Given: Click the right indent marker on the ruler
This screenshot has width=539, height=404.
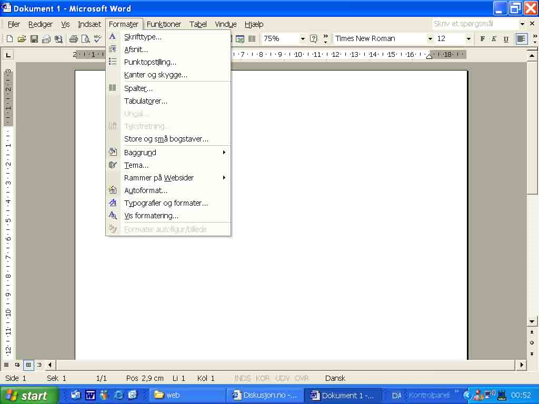Looking at the screenshot, I should [429, 56].
